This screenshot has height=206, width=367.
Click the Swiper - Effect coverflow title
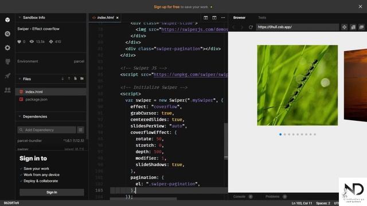point(38,29)
